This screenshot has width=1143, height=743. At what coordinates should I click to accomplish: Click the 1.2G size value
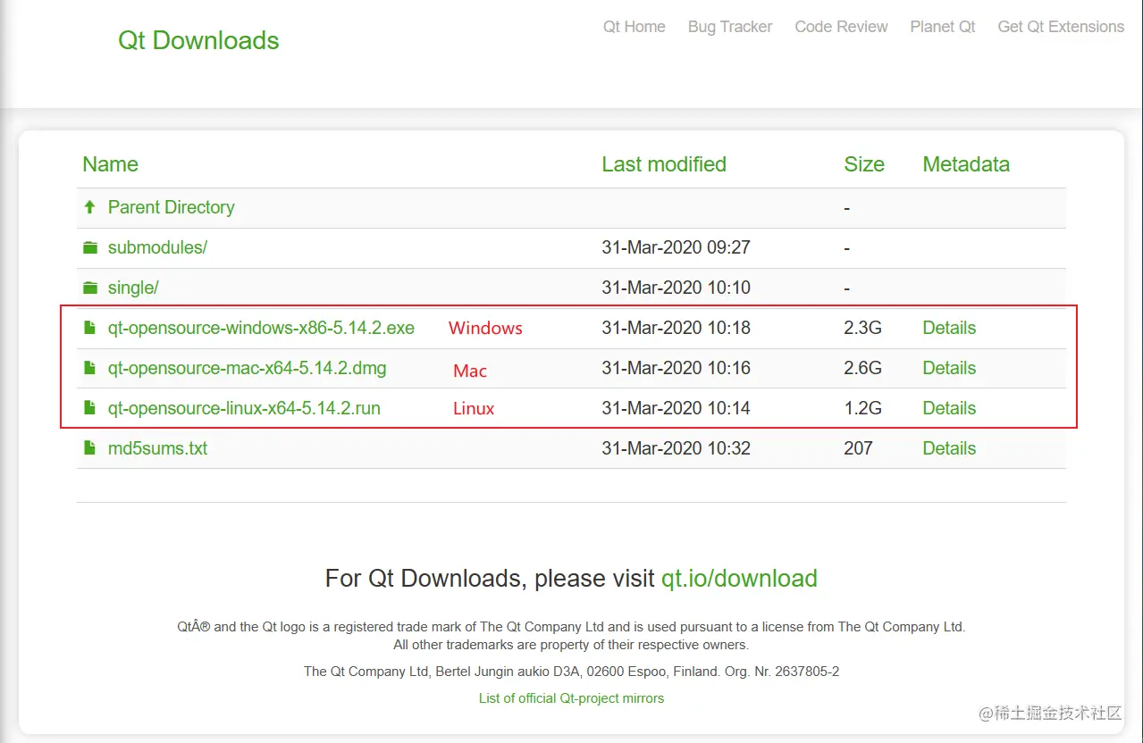[862, 408]
